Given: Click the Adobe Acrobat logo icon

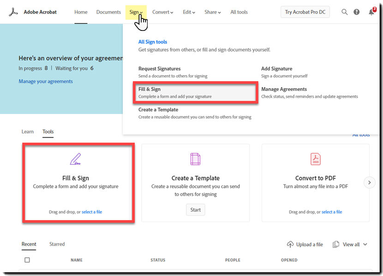Looking at the screenshot, I should point(13,12).
